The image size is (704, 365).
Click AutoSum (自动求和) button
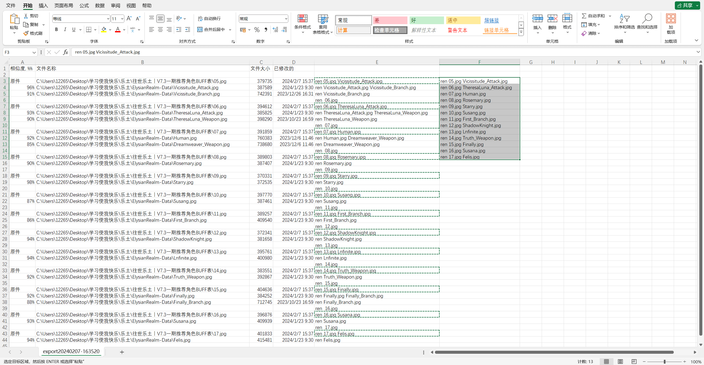[593, 16]
